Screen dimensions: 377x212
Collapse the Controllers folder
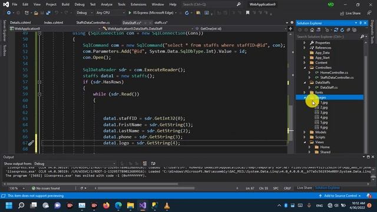click(x=305, y=68)
